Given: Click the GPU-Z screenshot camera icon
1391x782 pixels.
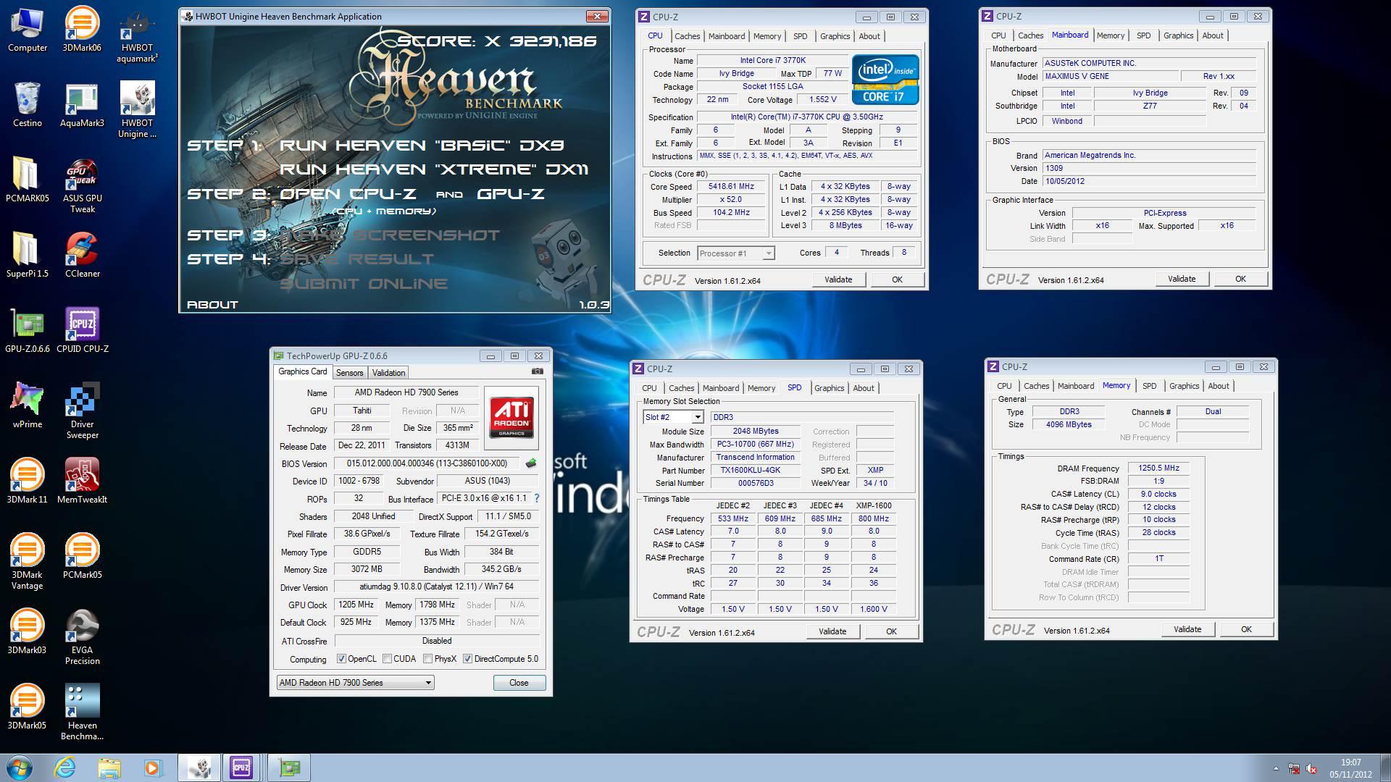Looking at the screenshot, I should [537, 371].
